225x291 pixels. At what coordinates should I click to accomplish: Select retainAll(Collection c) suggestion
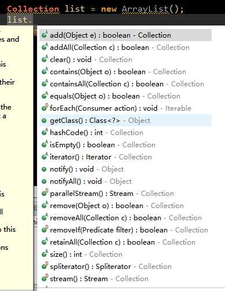coord(125,242)
